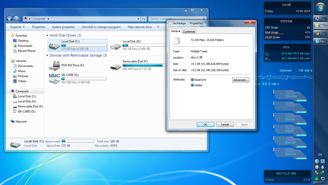The height and width of the screenshot is (185, 328).
Task: Click the Safely Remove Hardware tray icon
Action: click(x=317, y=173)
